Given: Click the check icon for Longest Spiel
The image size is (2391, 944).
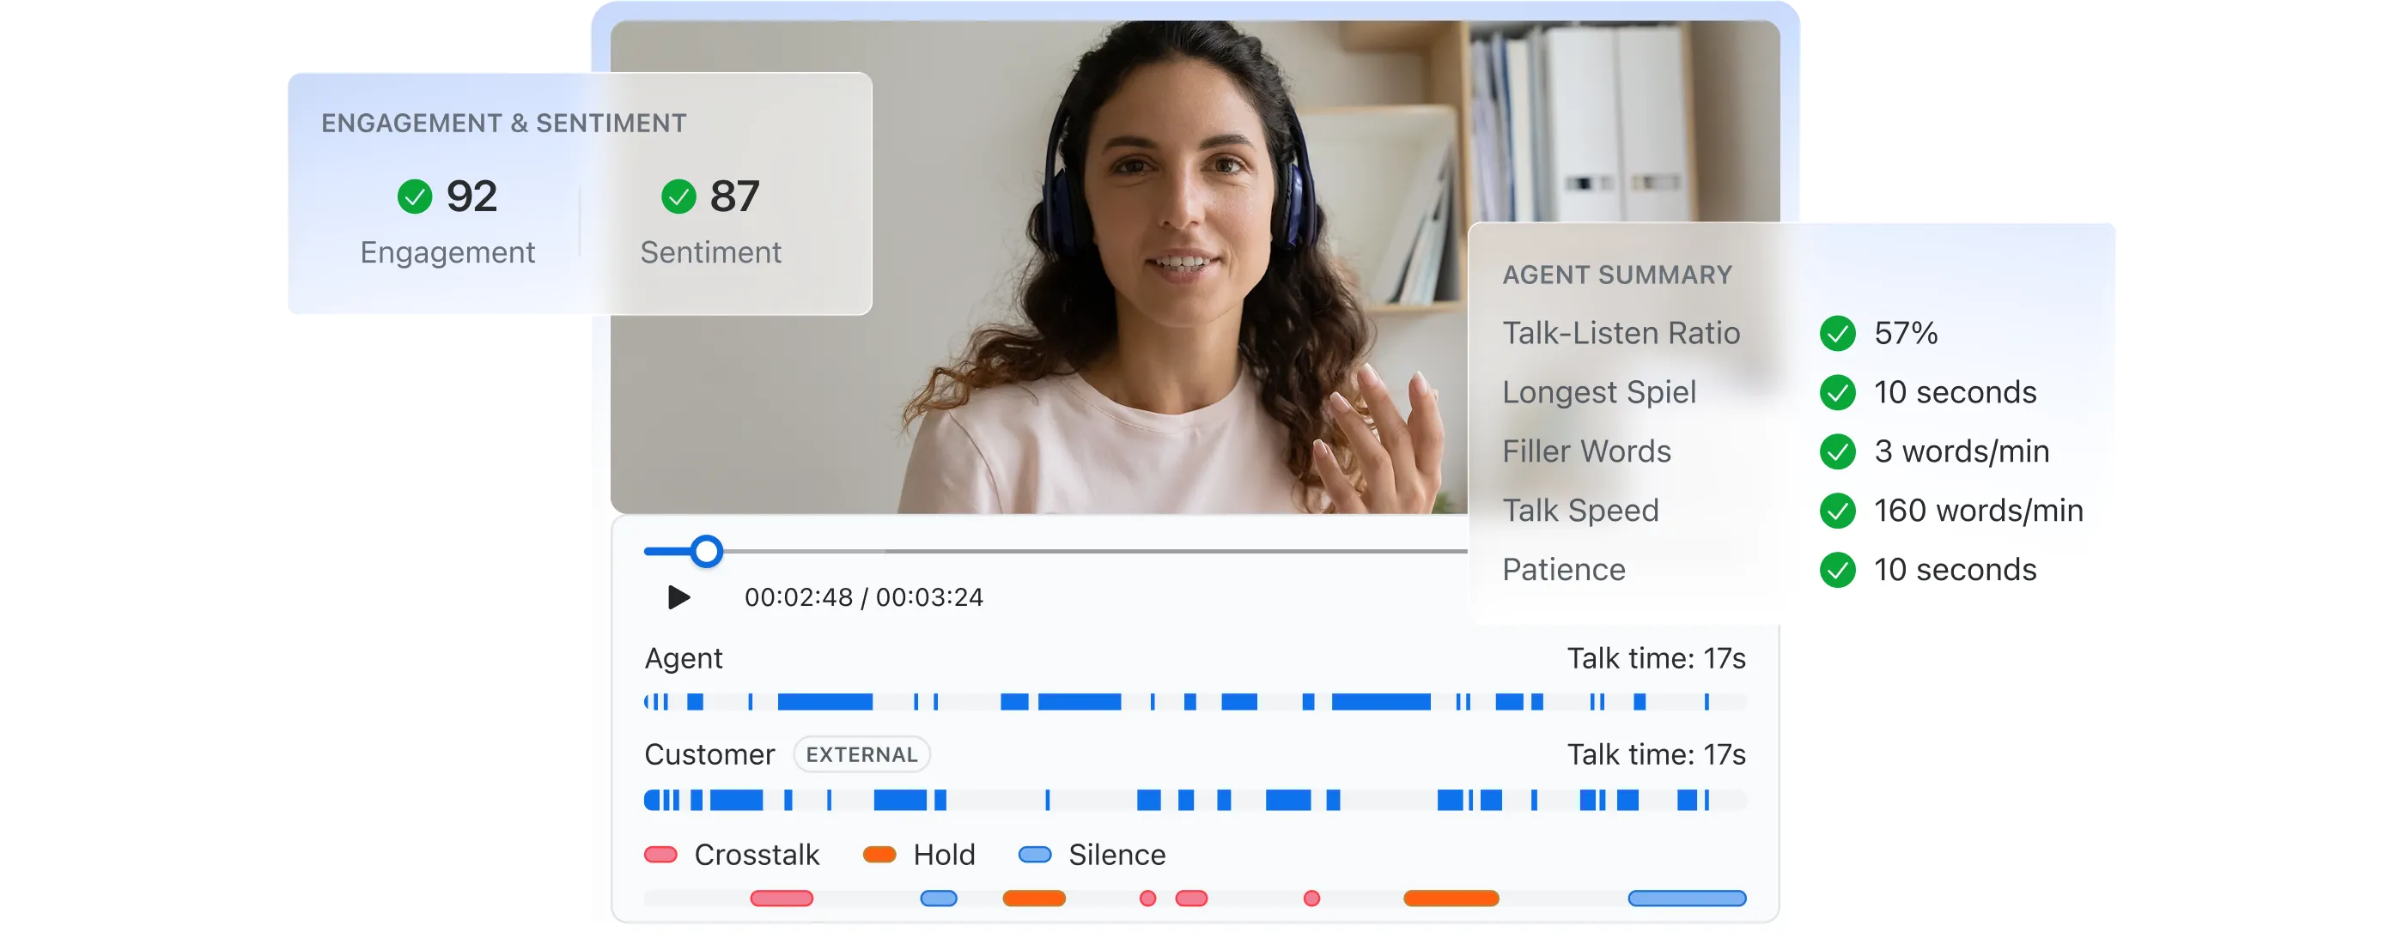Looking at the screenshot, I should pyautogui.click(x=1837, y=392).
